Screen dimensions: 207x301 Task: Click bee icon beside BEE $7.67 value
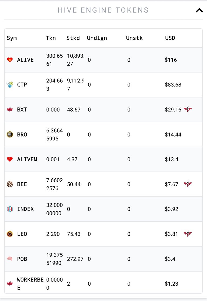(188, 184)
